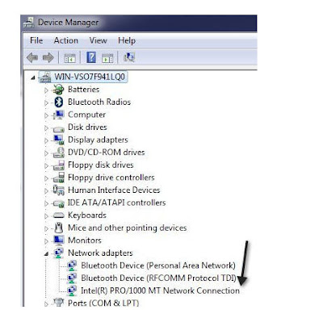323x318 pixels.
Task: Collapse the WIN-VSO7F941LQ0 root node
Action: pyautogui.click(x=33, y=78)
